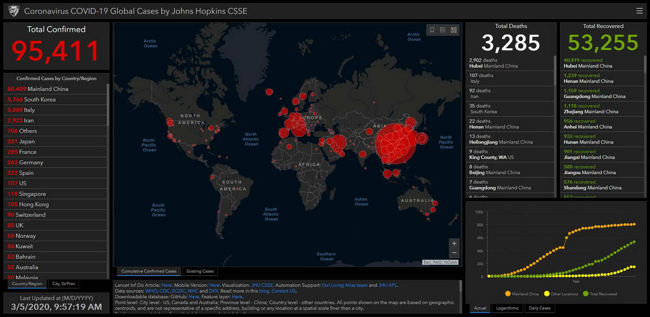The height and width of the screenshot is (317, 650).
Task: Open the map bookmarks tool
Action: tap(432, 30)
